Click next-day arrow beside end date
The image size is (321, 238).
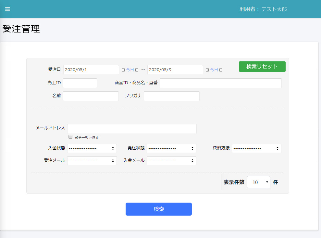point(221,70)
